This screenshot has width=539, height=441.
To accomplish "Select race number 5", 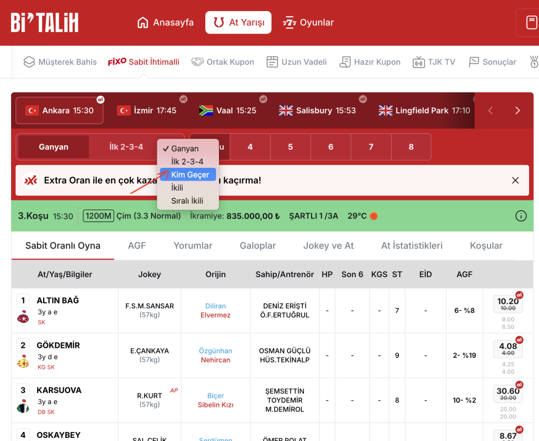I will tap(291, 147).
